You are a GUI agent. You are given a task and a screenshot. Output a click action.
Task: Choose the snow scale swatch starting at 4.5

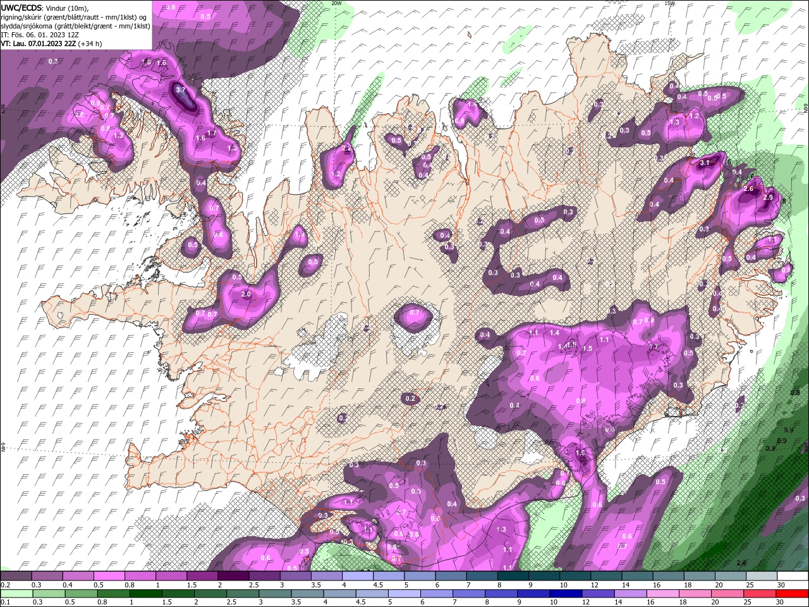tap(389, 576)
